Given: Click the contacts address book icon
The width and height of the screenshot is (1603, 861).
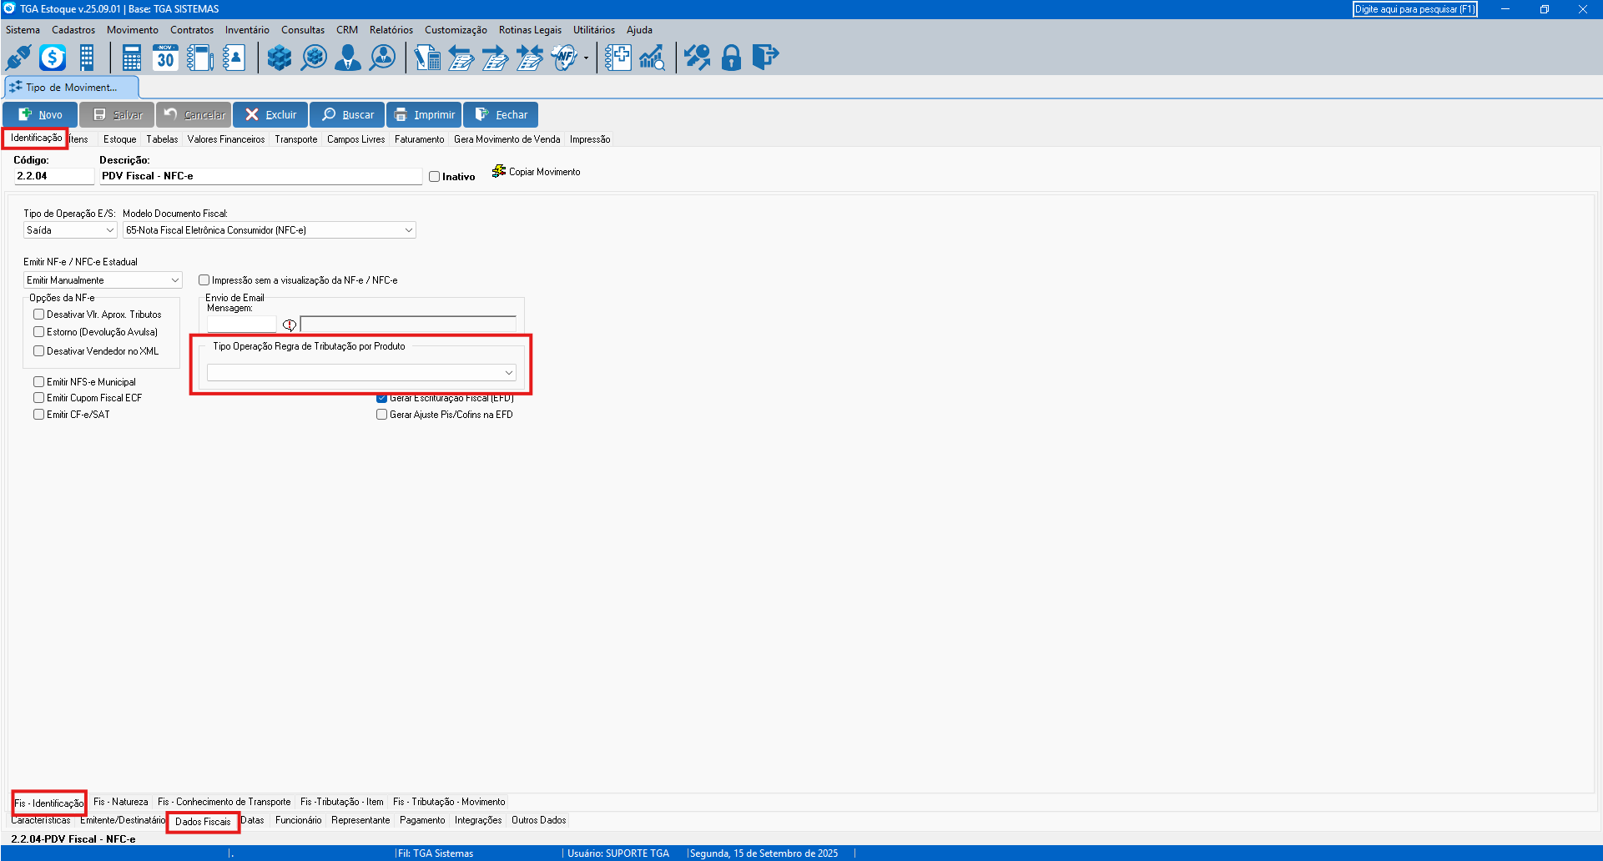Looking at the screenshot, I should coord(234,58).
